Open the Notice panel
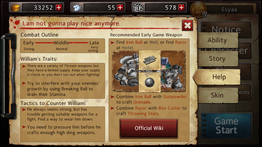 coord(226,29)
